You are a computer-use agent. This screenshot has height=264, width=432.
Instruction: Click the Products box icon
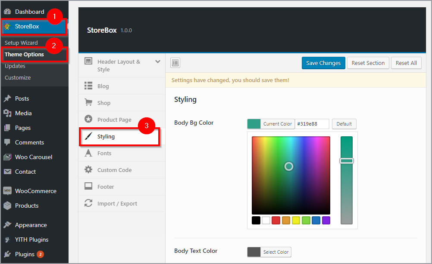[x=7, y=206]
